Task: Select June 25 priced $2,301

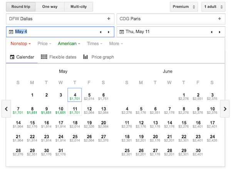Action: click(127, 152)
